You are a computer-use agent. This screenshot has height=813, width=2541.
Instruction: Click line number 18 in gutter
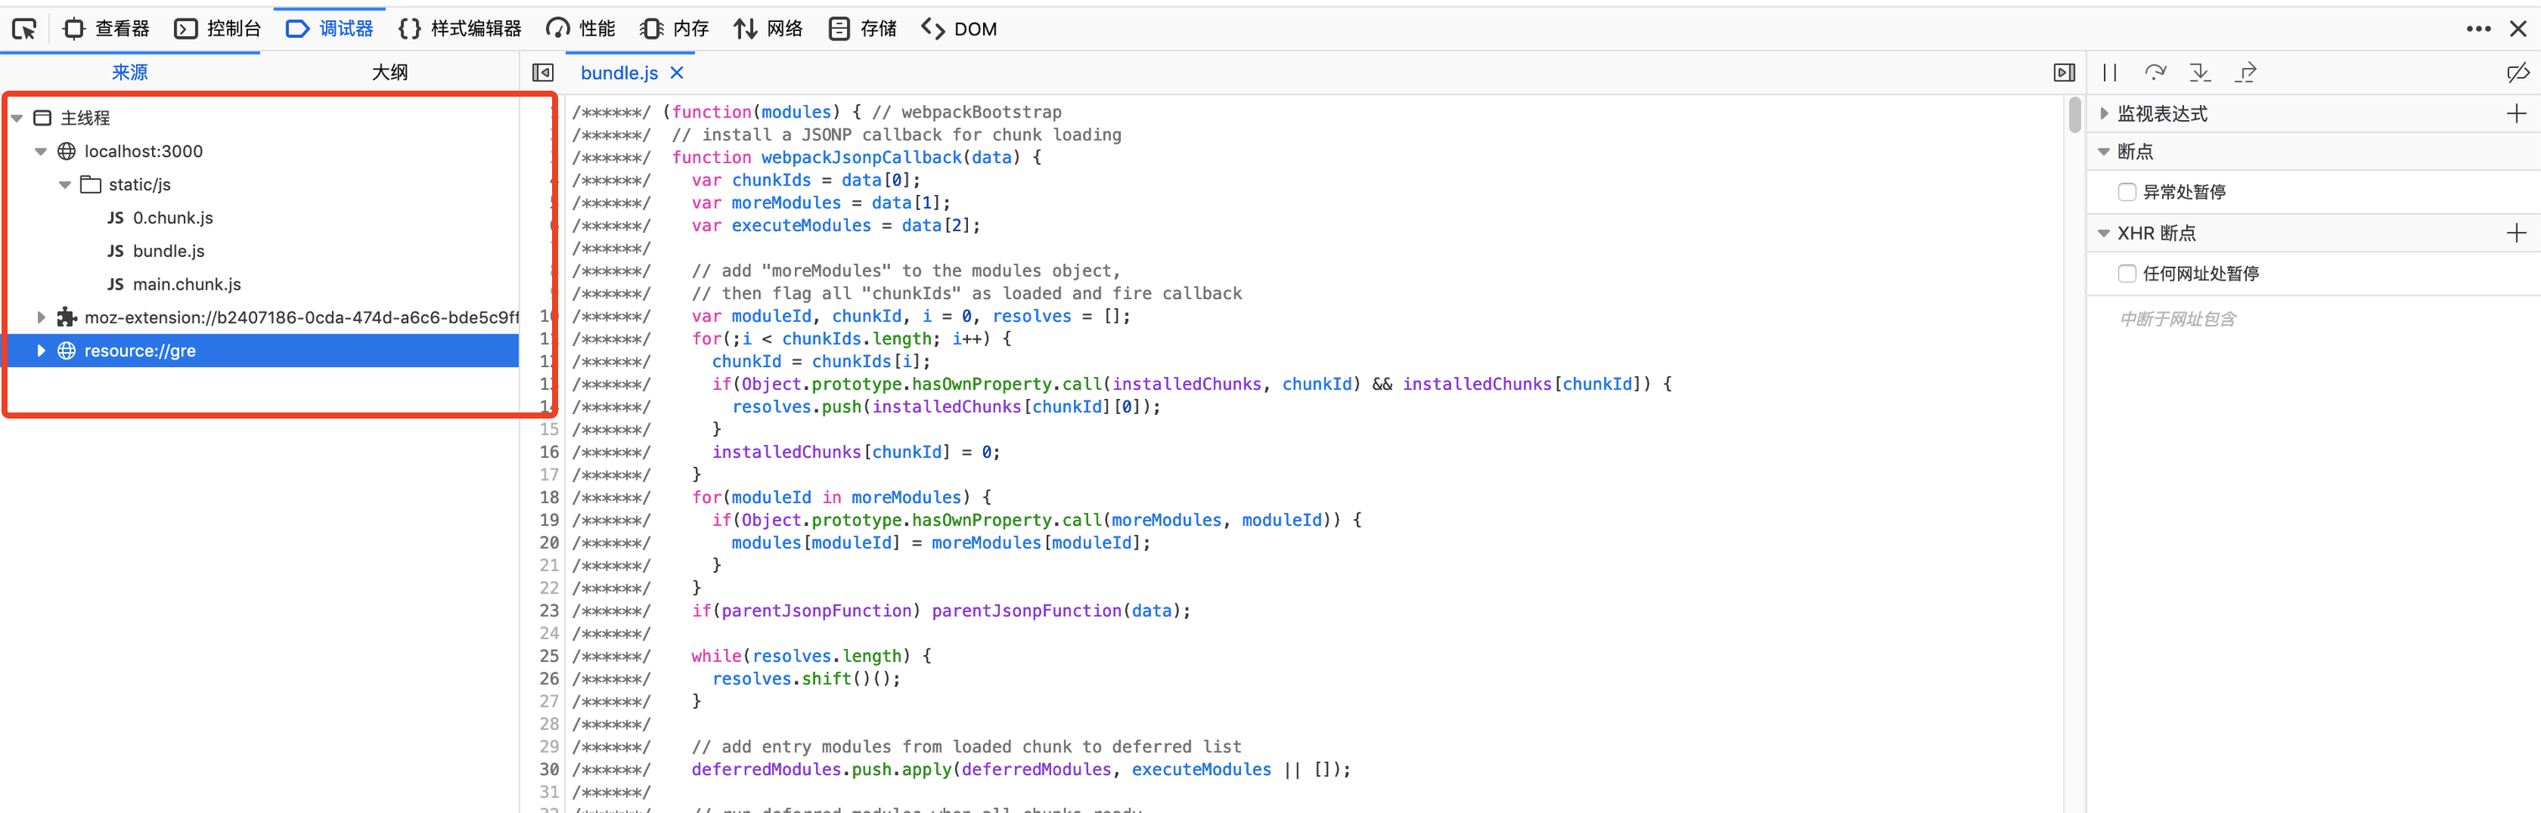(549, 498)
